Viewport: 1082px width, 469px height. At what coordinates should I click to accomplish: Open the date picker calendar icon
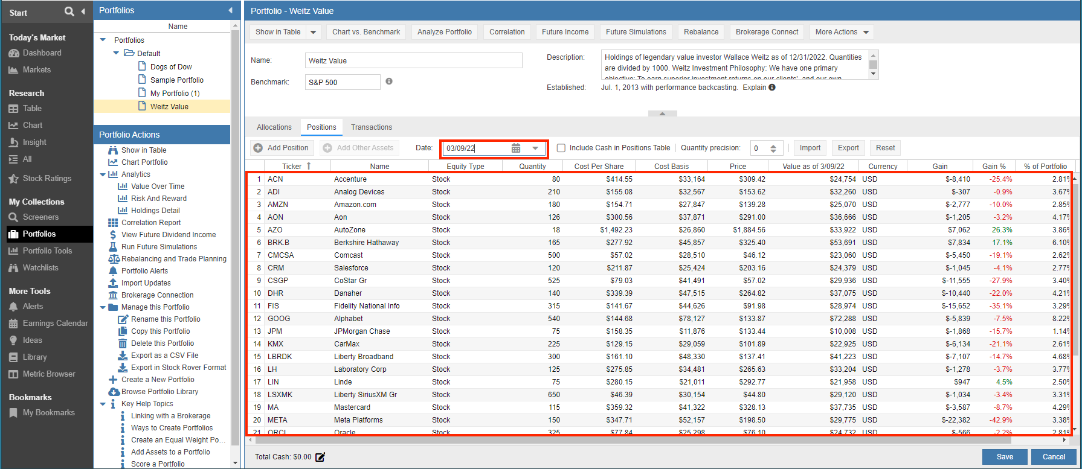pos(516,148)
